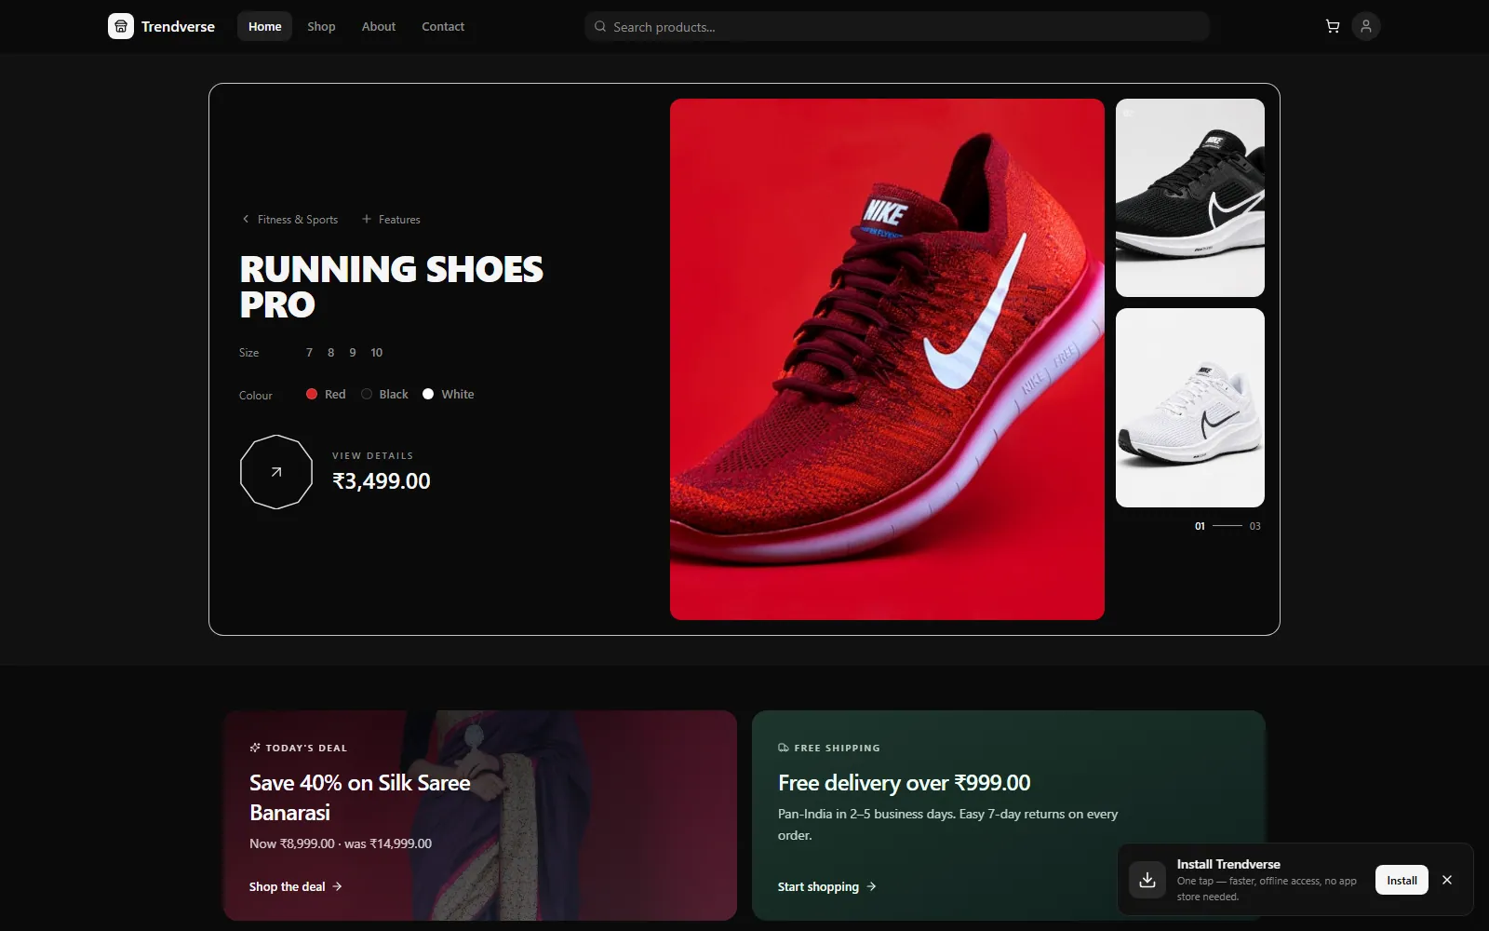Click Save 40% on Silk Saree Banarasi heading
This screenshot has width=1489, height=931.
[x=360, y=798]
